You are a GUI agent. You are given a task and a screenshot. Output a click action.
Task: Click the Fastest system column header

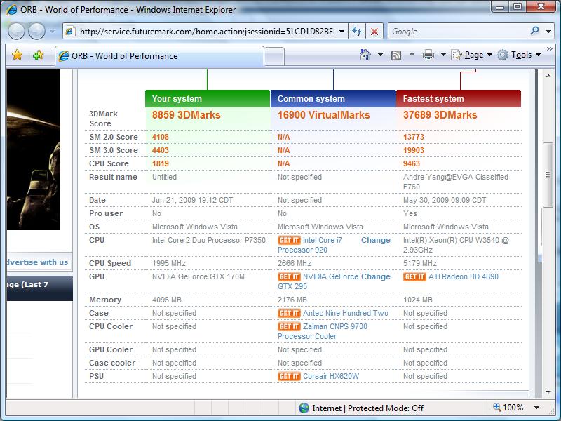click(x=459, y=99)
